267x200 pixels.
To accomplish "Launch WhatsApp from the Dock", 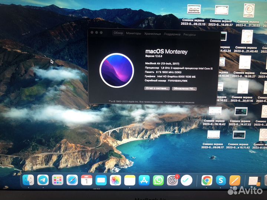I will (x=158, y=180).
